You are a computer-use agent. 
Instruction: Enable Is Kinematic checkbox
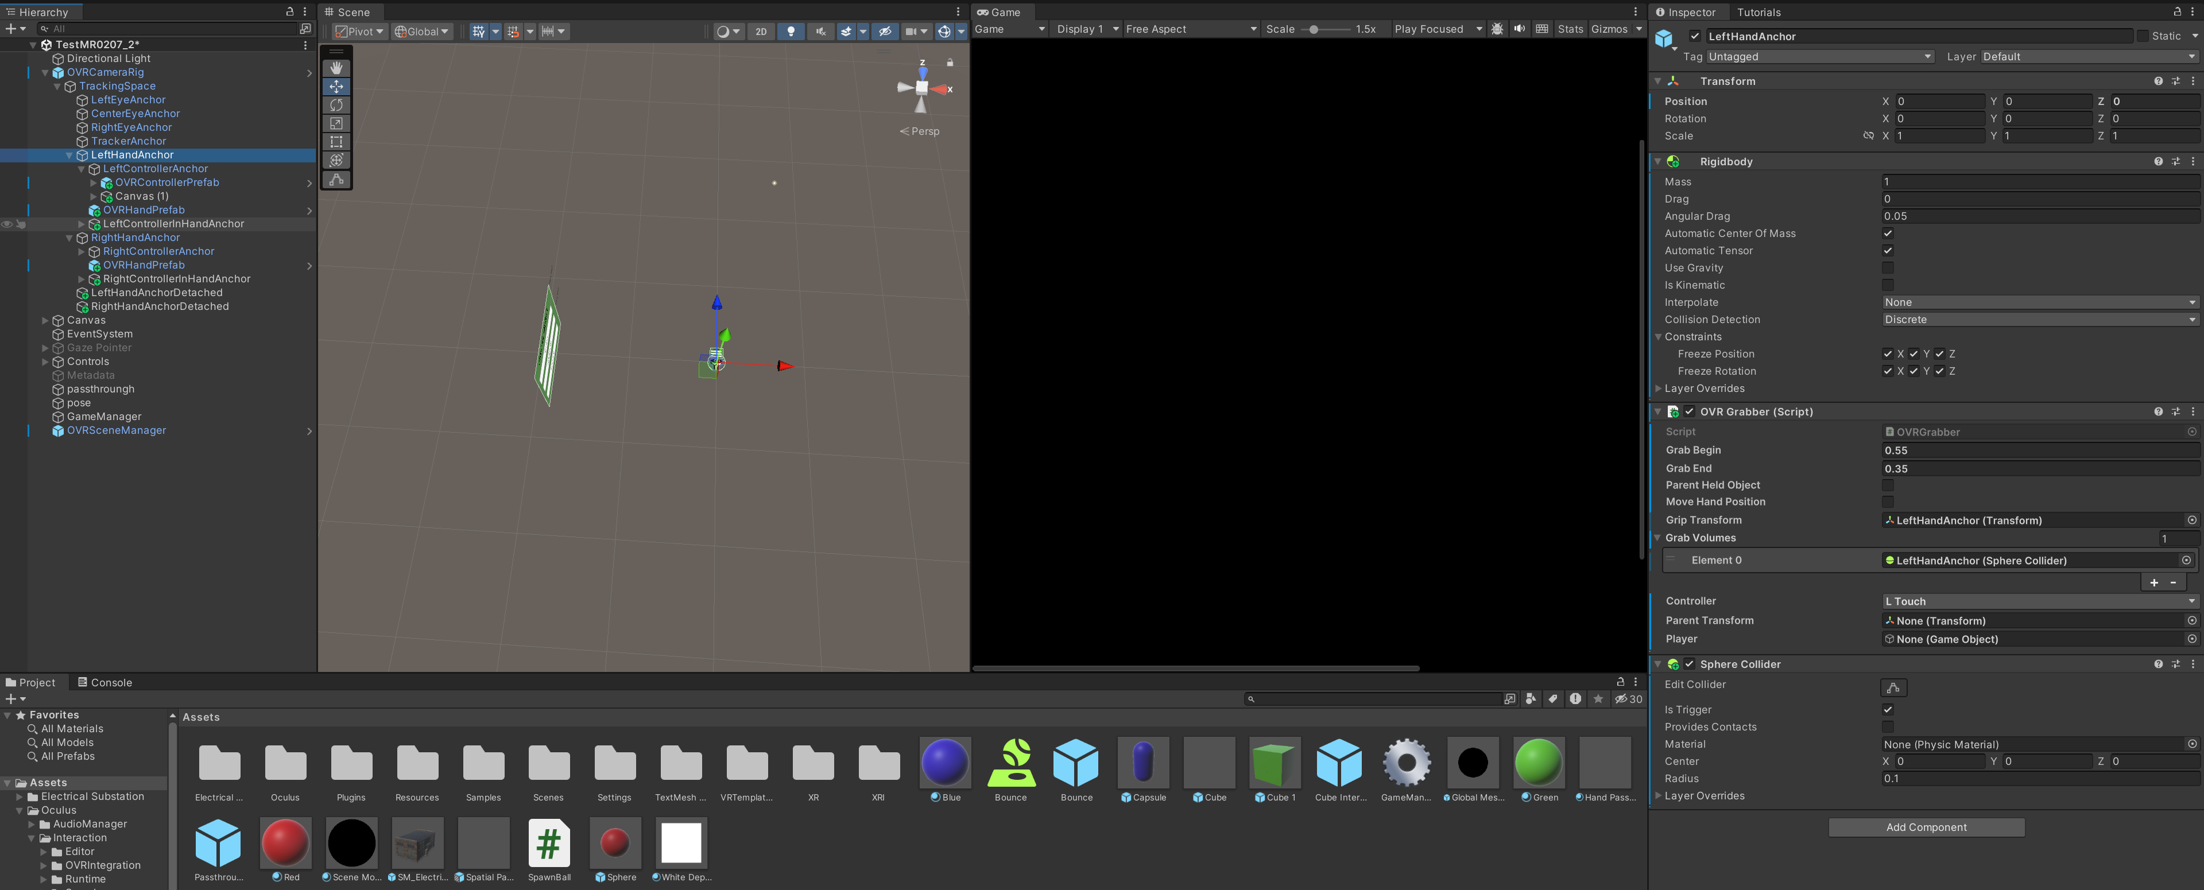(1888, 285)
